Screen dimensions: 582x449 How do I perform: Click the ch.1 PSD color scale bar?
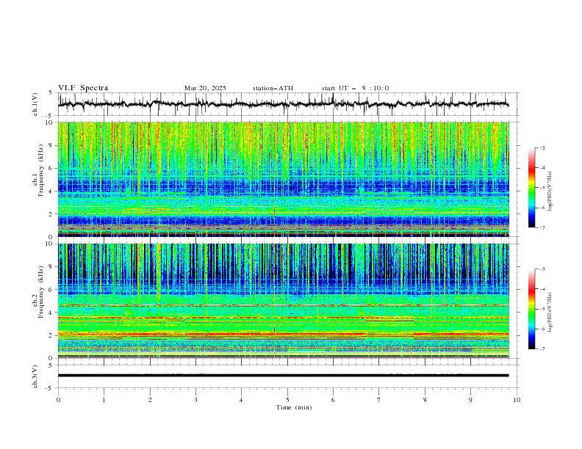click(531, 188)
